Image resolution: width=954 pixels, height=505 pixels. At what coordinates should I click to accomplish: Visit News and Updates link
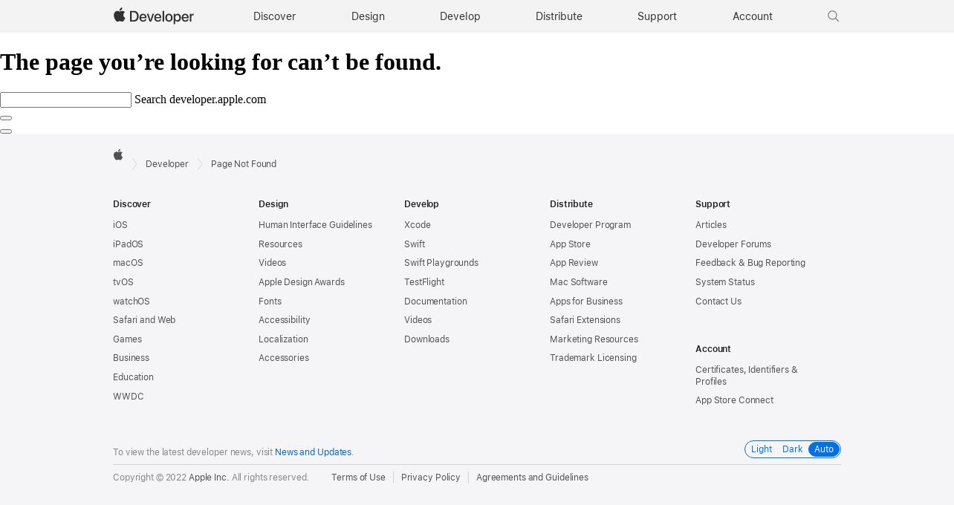(x=313, y=452)
